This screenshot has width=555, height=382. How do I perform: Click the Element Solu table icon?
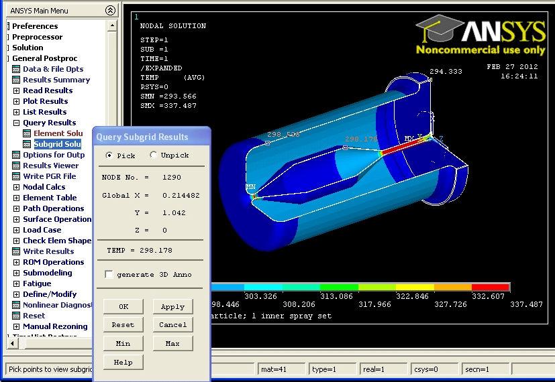tap(27, 133)
